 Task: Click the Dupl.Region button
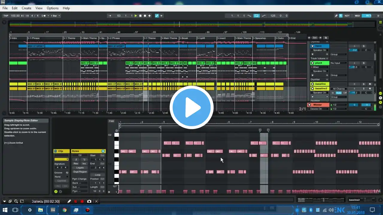[x=80, y=172]
